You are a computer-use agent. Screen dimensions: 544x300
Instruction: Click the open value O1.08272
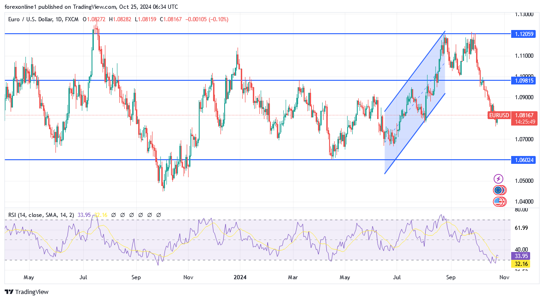click(x=94, y=19)
